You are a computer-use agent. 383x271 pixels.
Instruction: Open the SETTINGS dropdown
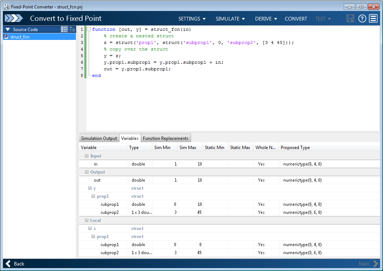pos(192,19)
